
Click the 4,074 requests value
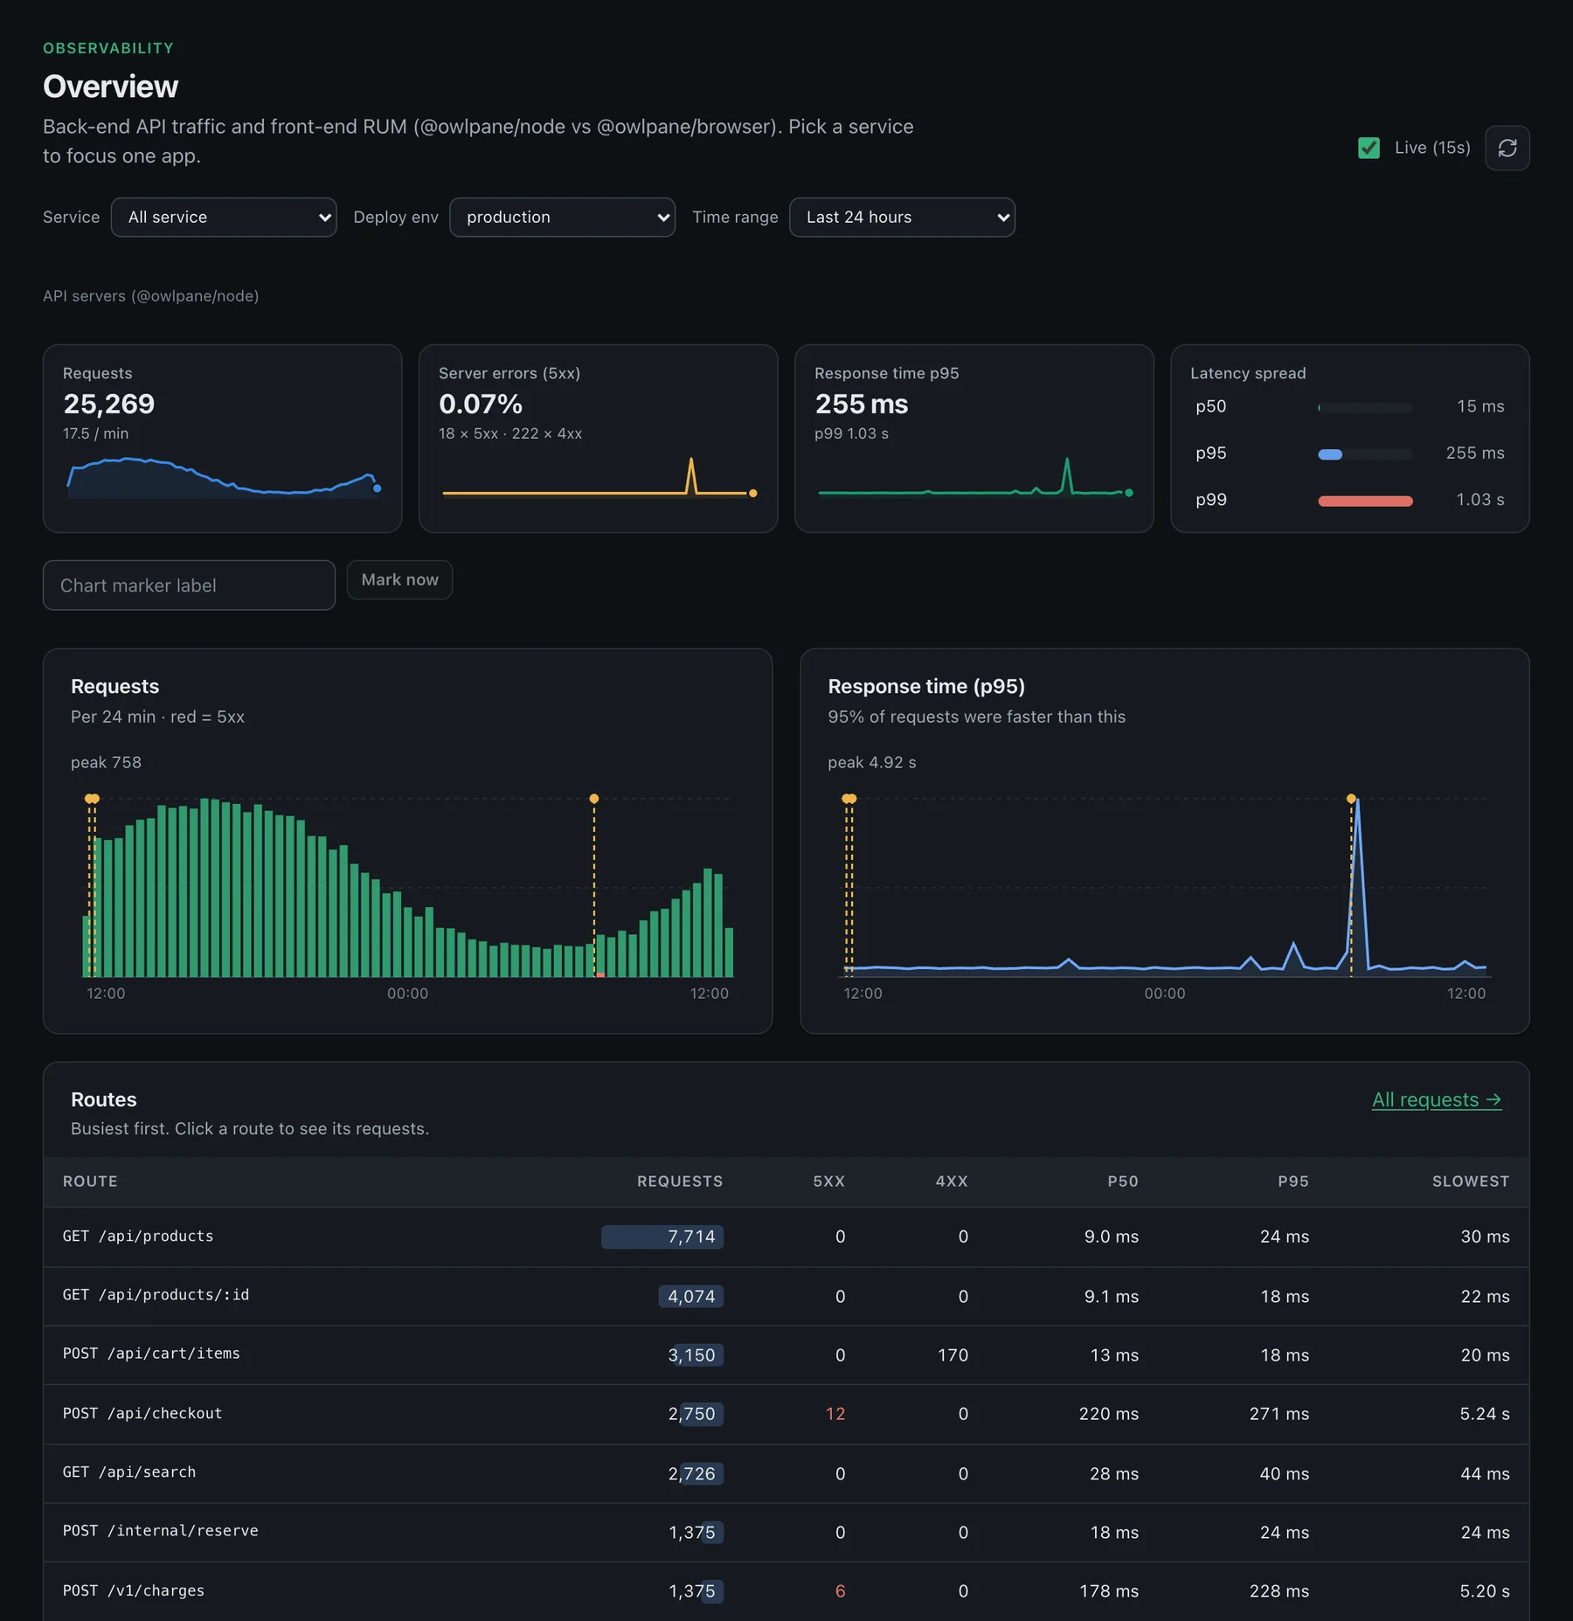pos(690,1297)
